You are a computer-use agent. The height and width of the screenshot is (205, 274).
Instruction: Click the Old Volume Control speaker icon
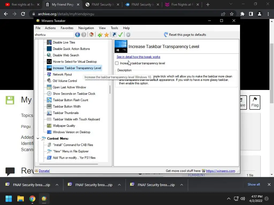[49, 81]
